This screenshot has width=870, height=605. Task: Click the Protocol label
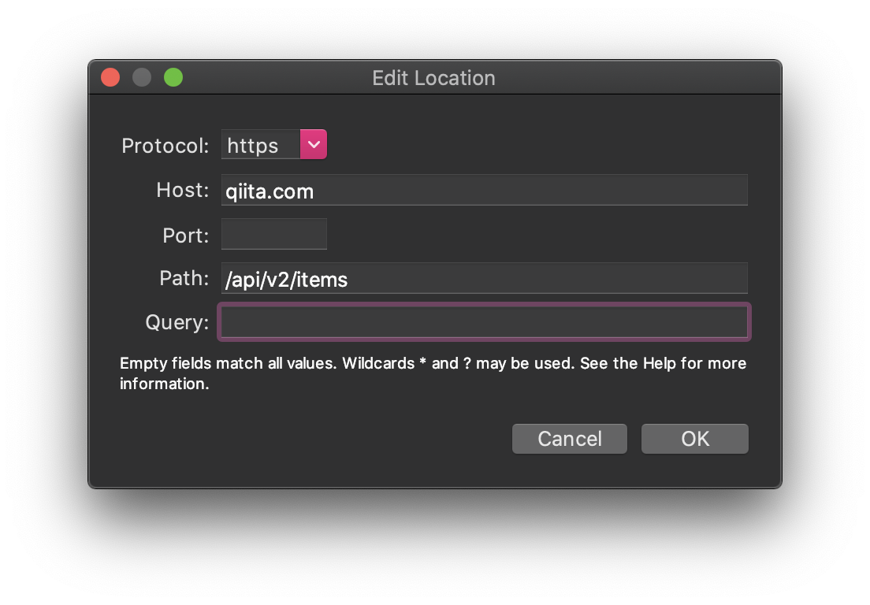click(165, 146)
